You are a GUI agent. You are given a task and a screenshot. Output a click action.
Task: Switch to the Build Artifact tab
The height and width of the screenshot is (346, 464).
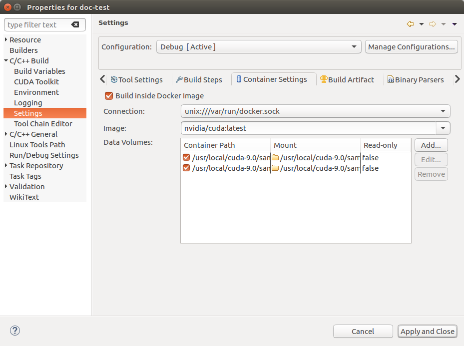pyautogui.click(x=347, y=80)
